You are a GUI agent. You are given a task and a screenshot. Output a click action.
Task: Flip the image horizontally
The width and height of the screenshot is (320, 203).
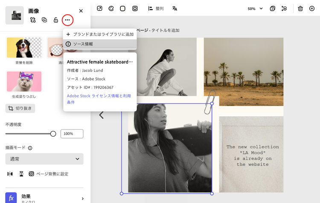[x=10, y=174]
